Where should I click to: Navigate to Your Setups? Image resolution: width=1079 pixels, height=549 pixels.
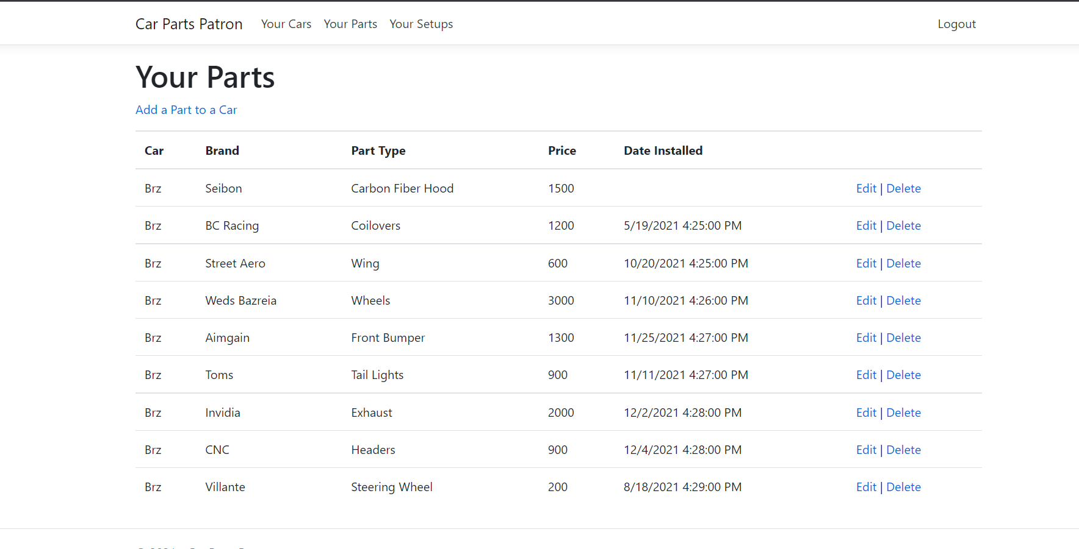pos(421,24)
